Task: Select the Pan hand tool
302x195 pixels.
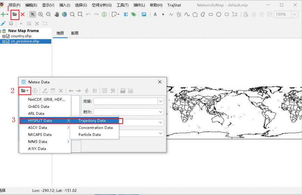Action: tap(57, 14)
